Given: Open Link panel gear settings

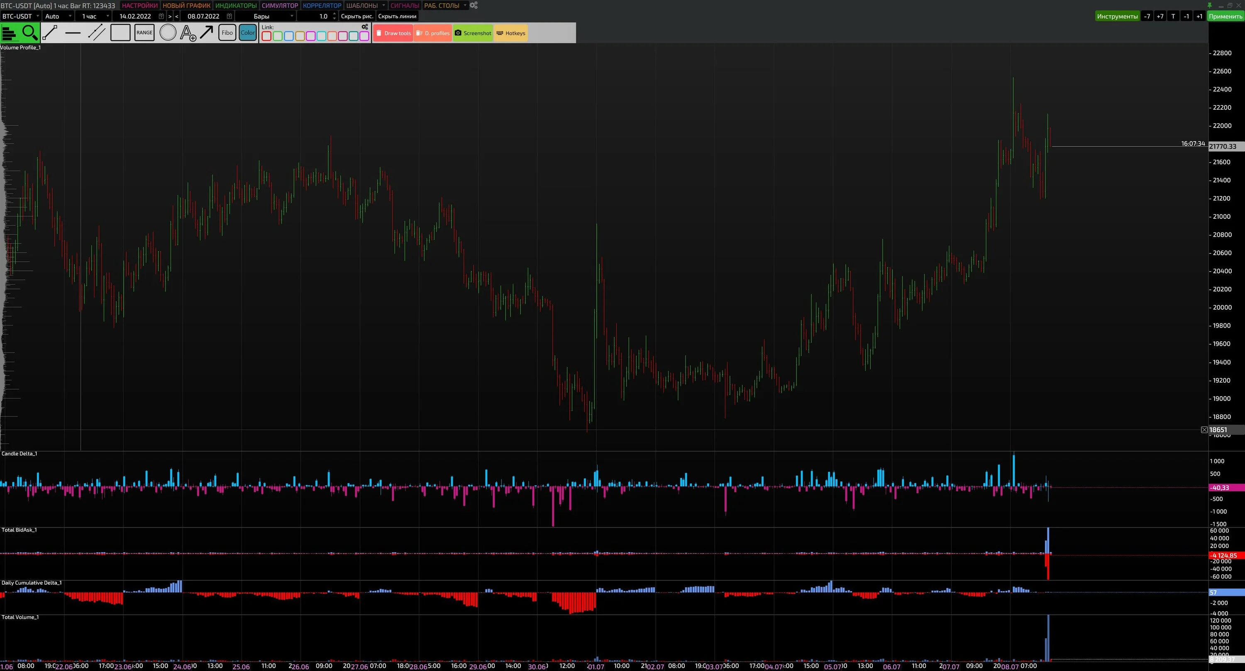Looking at the screenshot, I should pyautogui.click(x=365, y=27).
